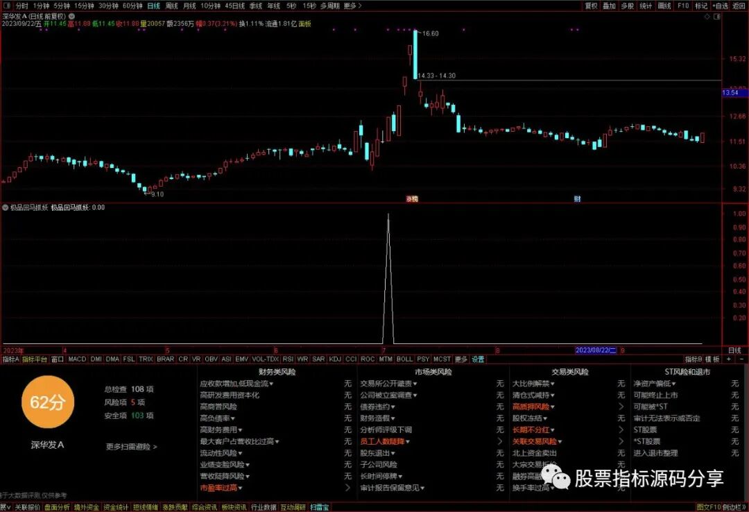Expand 员工人数陡降 risk item

(385, 441)
